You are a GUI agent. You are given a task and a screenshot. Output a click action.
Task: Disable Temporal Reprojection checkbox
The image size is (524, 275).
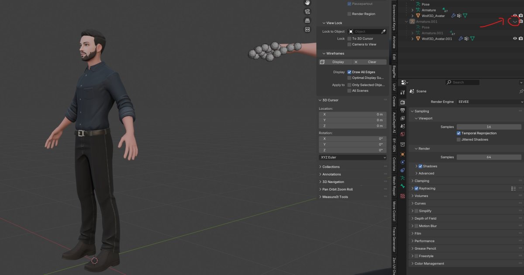coord(458,133)
